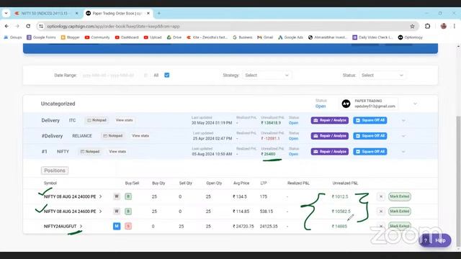Open the Strategy Select dropdown

[267, 75]
